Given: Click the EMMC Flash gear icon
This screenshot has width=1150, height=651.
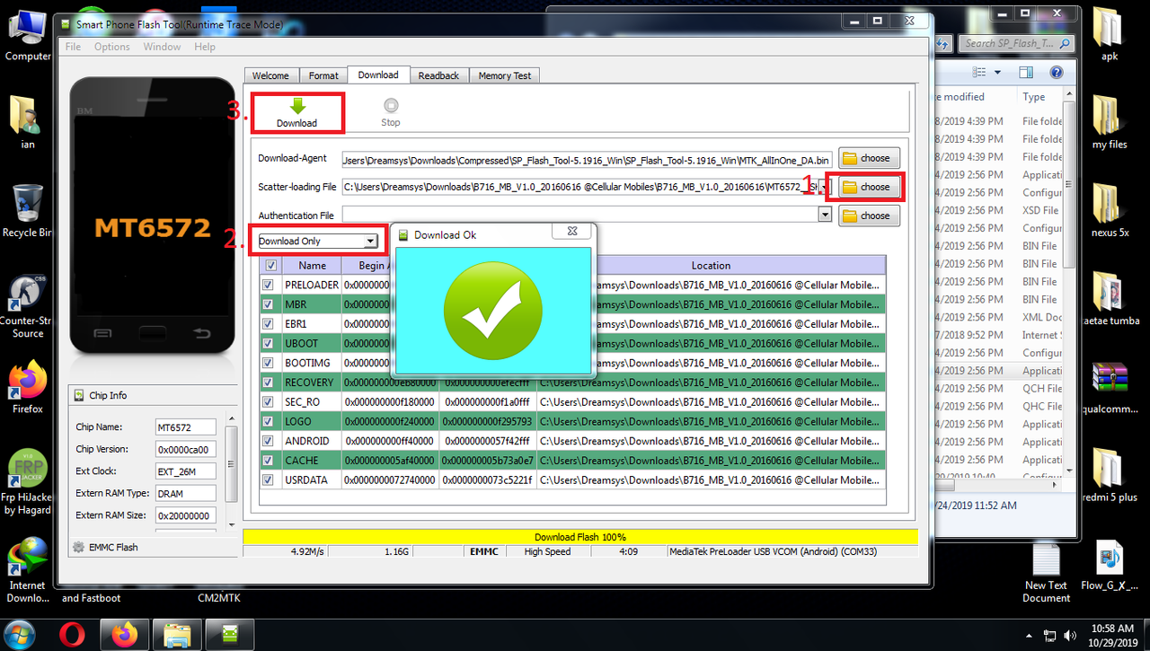Looking at the screenshot, I should [x=79, y=547].
